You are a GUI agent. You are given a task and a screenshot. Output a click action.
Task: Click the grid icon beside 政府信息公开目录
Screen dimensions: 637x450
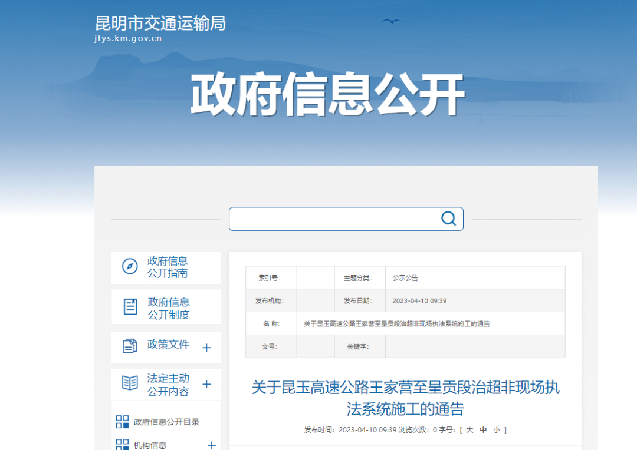coord(122,422)
